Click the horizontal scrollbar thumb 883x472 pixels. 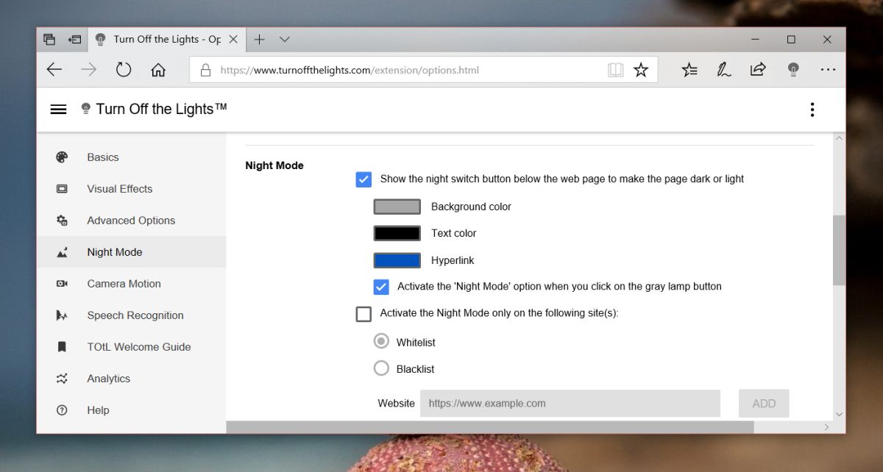[x=490, y=427]
